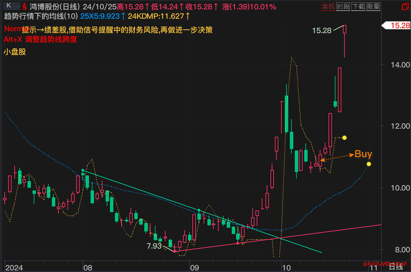Click the upper yellow dot near 11.6

click(344, 138)
